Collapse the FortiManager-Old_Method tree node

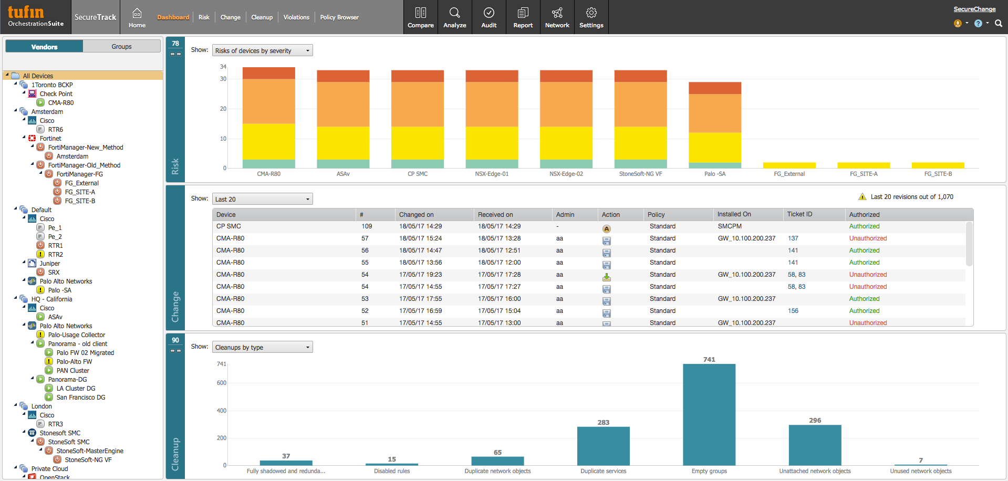tap(33, 165)
